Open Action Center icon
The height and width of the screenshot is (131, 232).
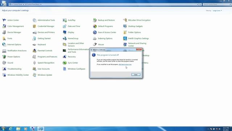point(4,20)
